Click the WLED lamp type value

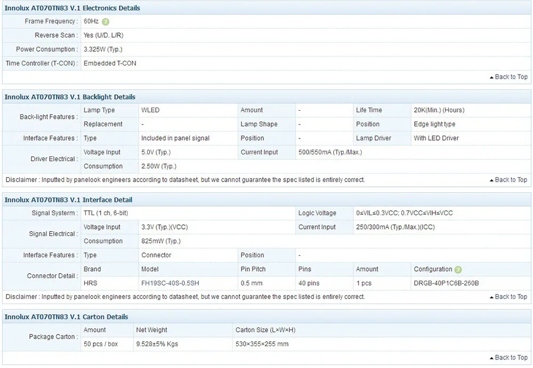click(x=150, y=110)
